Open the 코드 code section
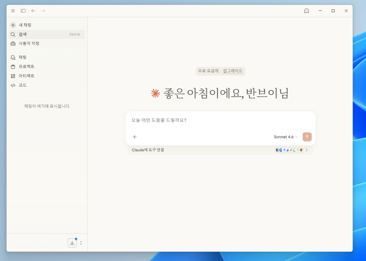Image resolution: width=366 pixels, height=261 pixels. click(23, 85)
